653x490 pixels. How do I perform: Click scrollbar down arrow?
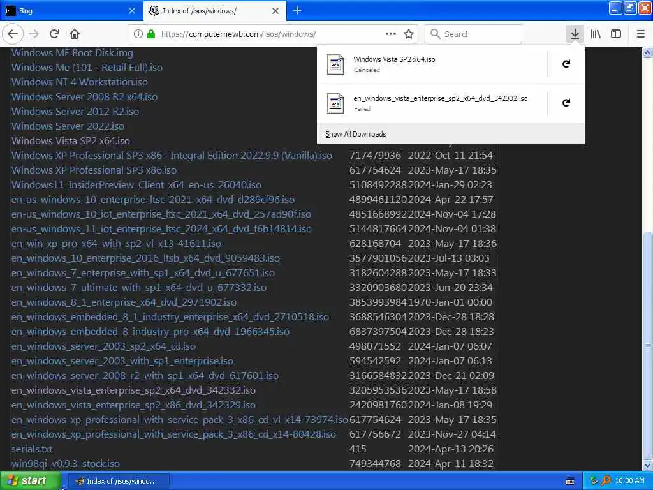coord(647,465)
